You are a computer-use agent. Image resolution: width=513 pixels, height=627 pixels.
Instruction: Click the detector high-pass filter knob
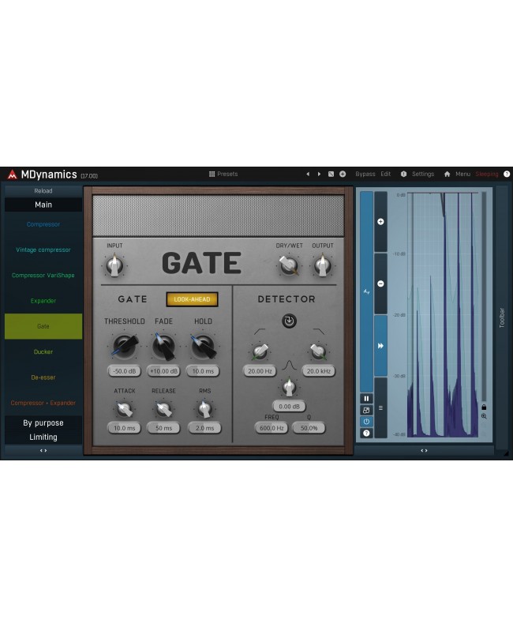click(x=260, y=351)
